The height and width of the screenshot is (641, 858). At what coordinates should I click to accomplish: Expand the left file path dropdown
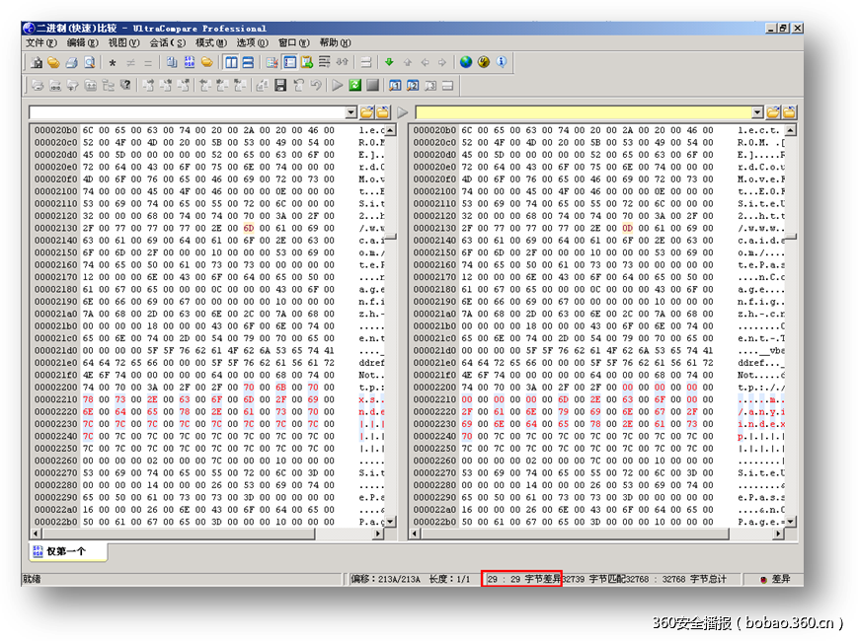coord(351,112)
